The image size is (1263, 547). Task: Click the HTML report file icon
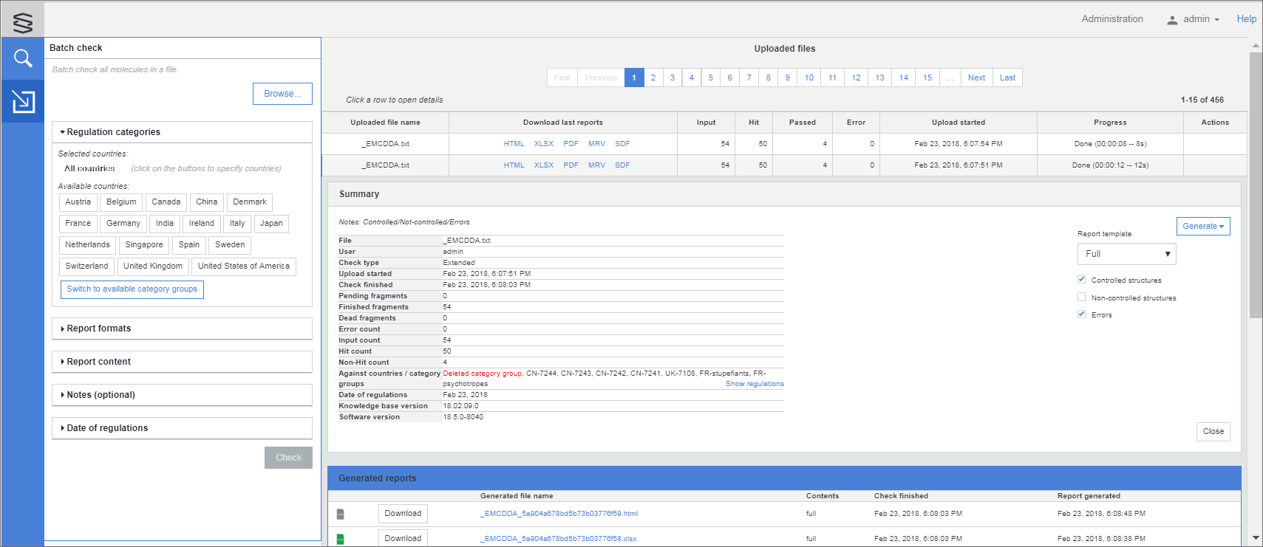pyautogui.click(x=341, y=514)
